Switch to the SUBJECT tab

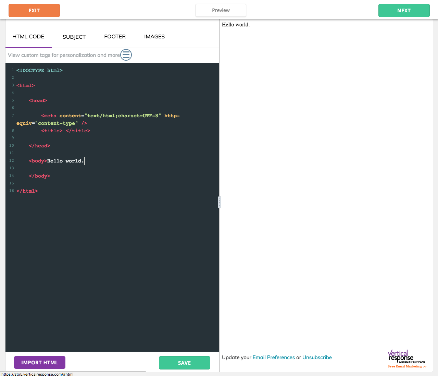74,37
